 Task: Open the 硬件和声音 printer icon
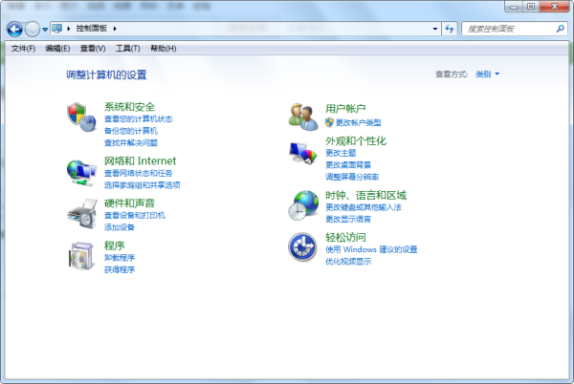coord(82,214)
